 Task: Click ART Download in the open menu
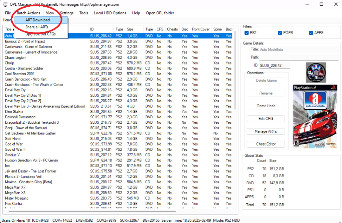coord(38,20)
